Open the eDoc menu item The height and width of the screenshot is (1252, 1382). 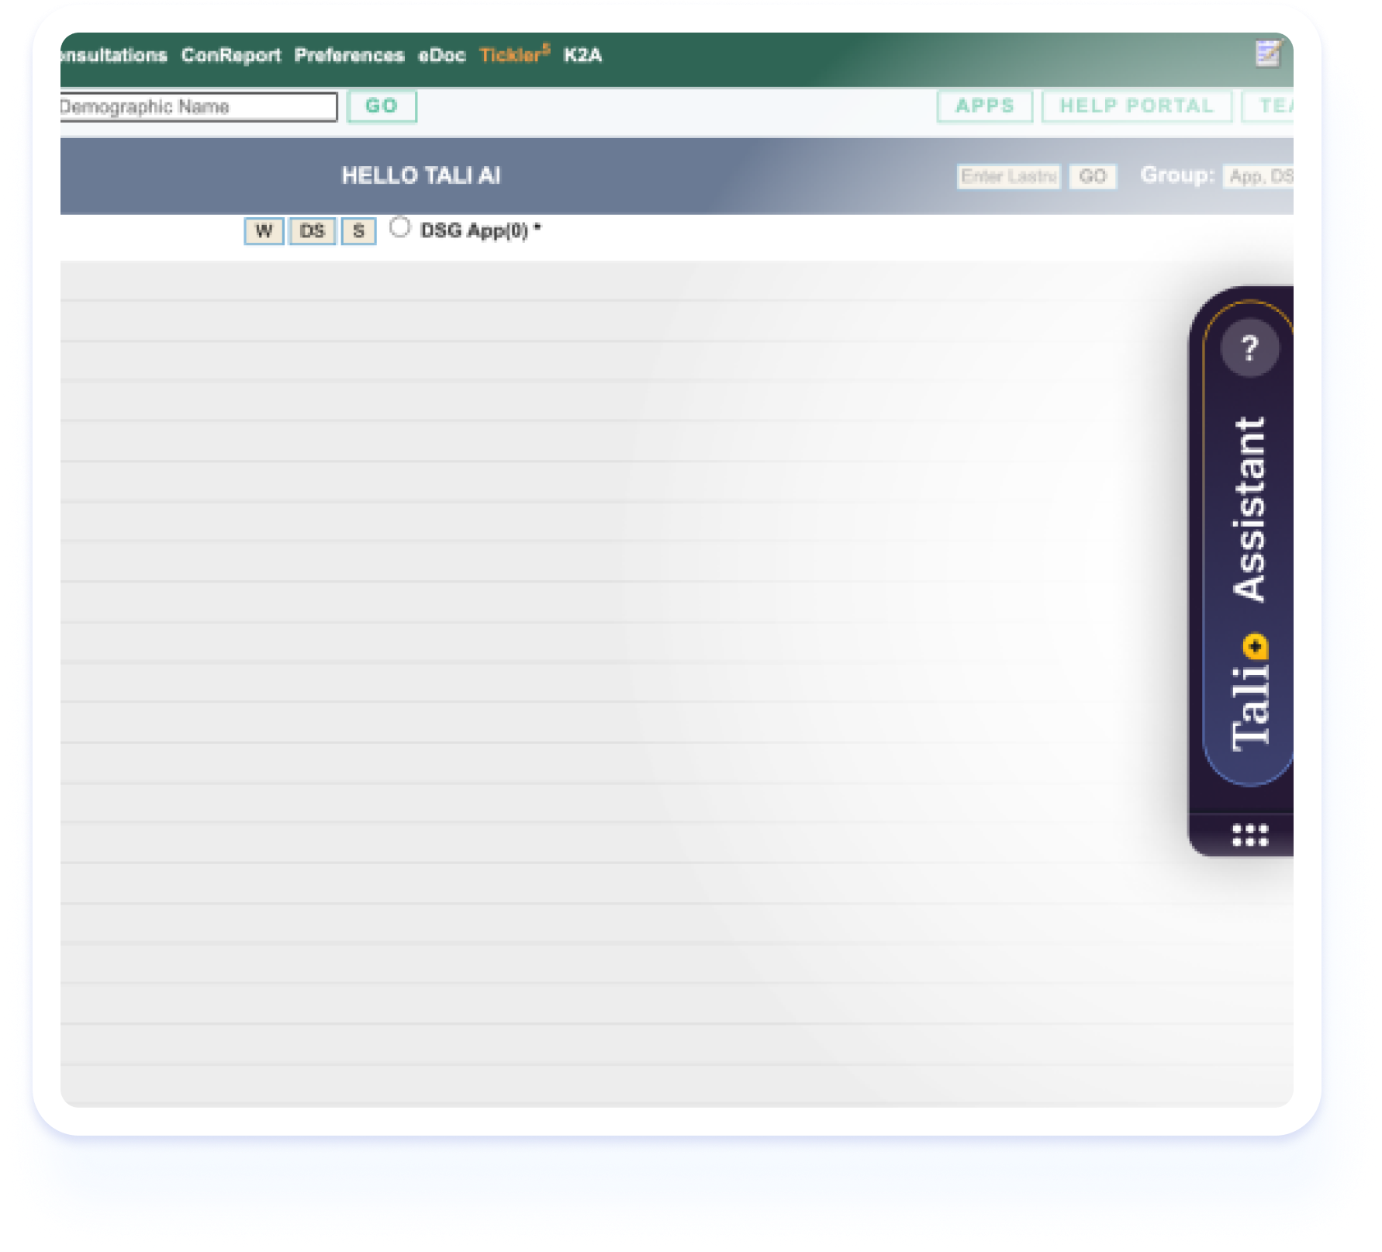point(441,55)
